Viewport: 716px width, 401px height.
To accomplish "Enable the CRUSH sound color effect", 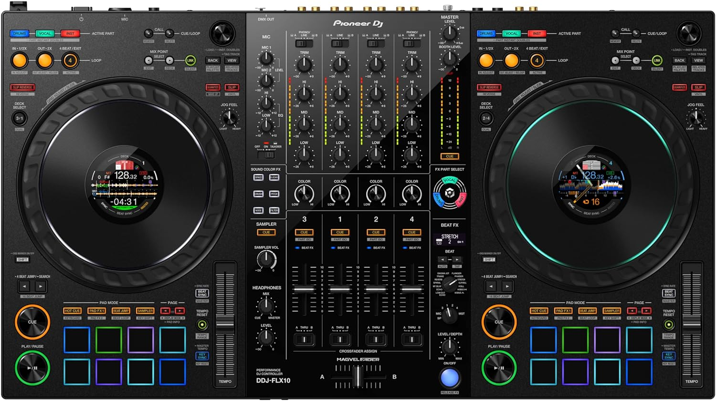I will click(x=258, y=194).
